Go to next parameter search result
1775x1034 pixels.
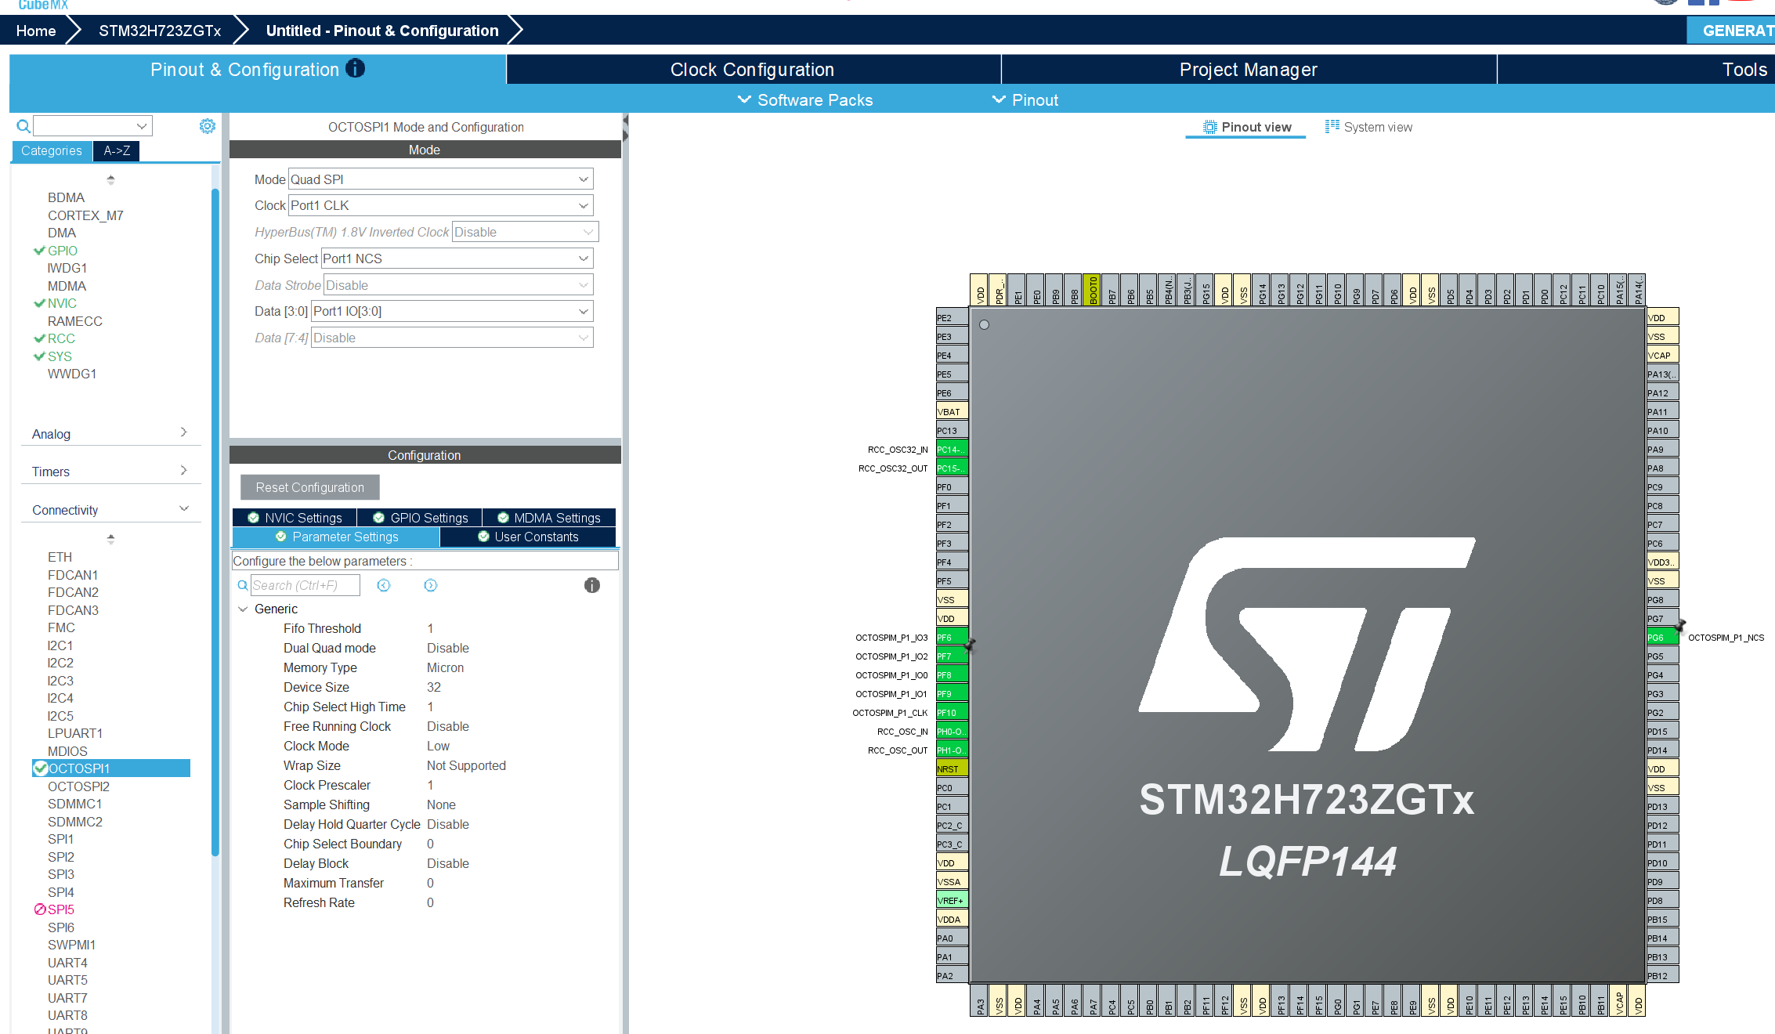(x=431, y=585)
